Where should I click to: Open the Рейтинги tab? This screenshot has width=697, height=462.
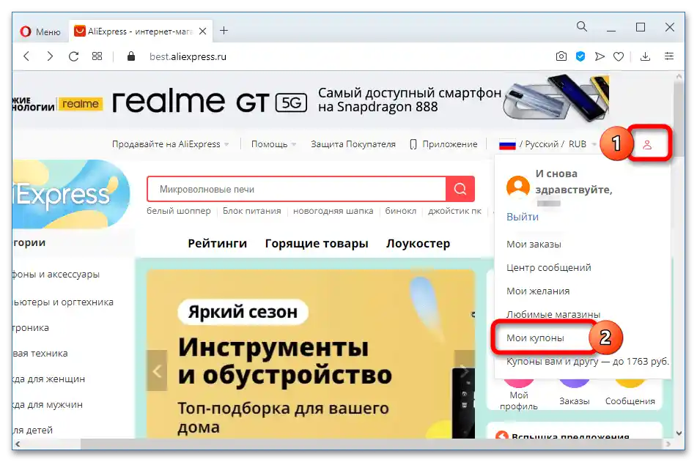click(x=217, y=243)
